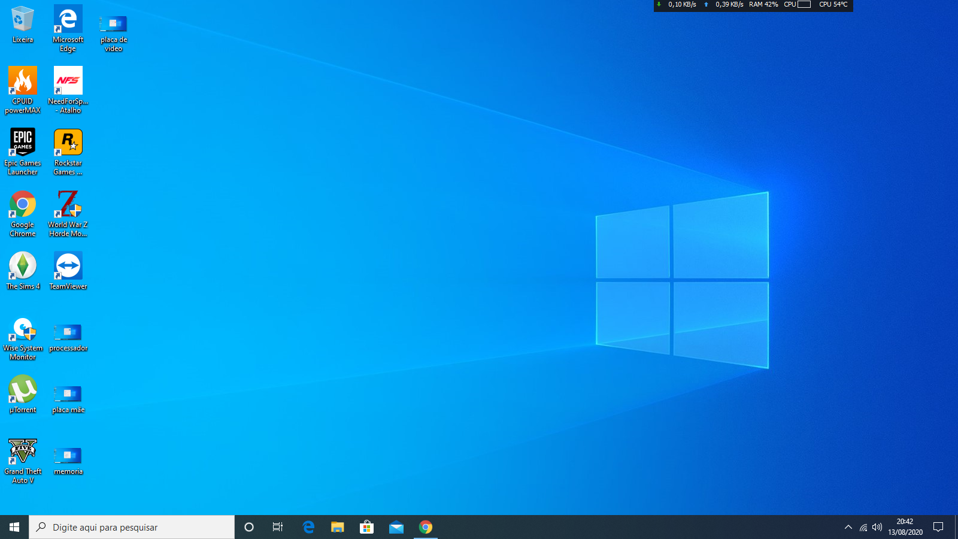Open the Lixeira recycle bin icon
This screenshot has height=539, width=958.
pyautogui.click(x=23, y=25)
